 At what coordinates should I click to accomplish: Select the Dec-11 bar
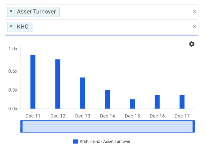33,82
